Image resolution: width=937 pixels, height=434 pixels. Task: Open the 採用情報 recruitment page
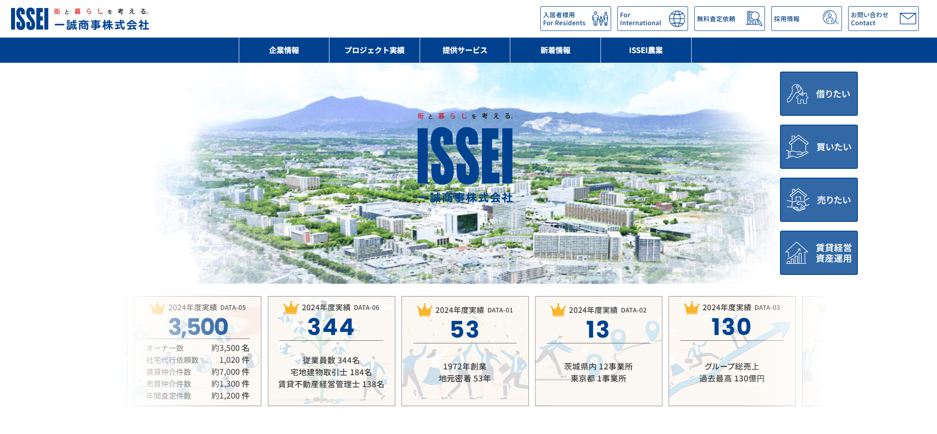807,19
